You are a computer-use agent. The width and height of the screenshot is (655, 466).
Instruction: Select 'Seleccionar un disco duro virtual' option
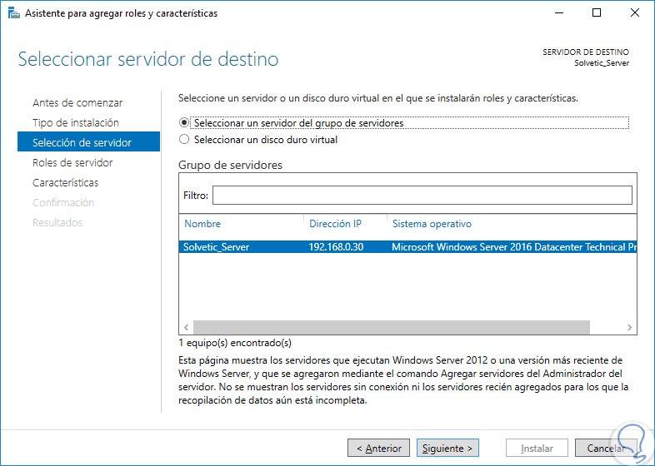point(184,140)
